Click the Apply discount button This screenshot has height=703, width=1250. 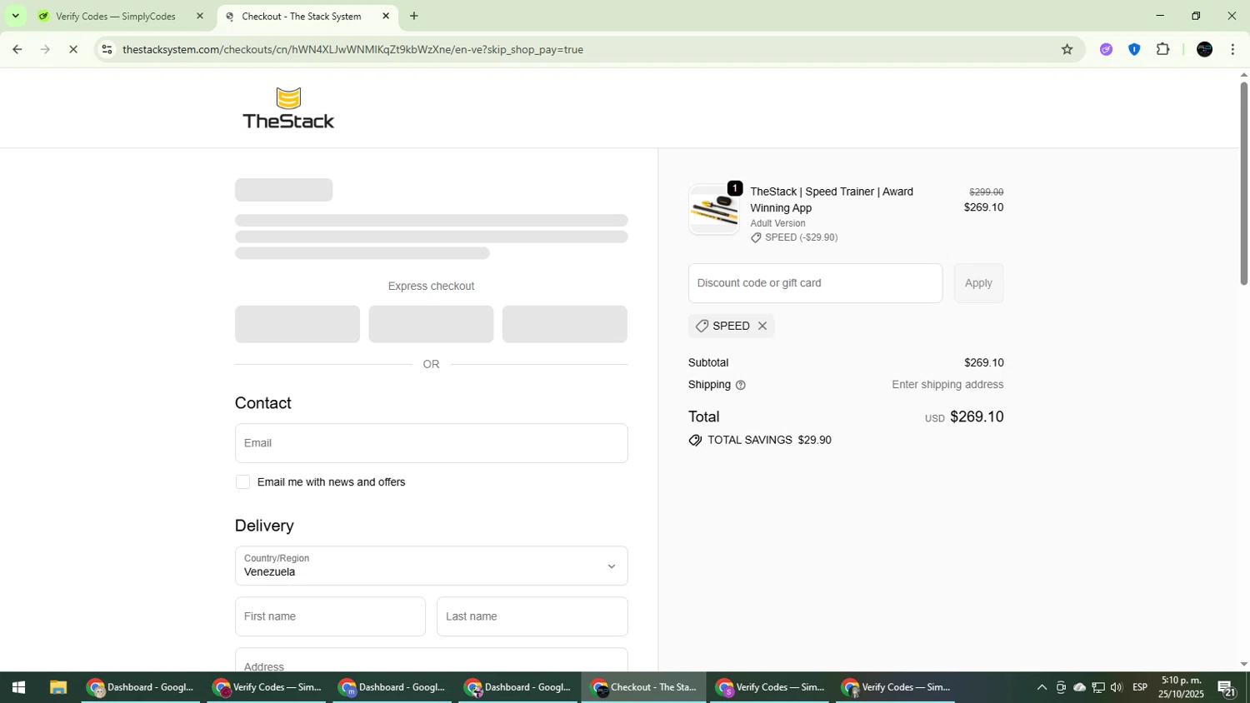click(978, 283)
